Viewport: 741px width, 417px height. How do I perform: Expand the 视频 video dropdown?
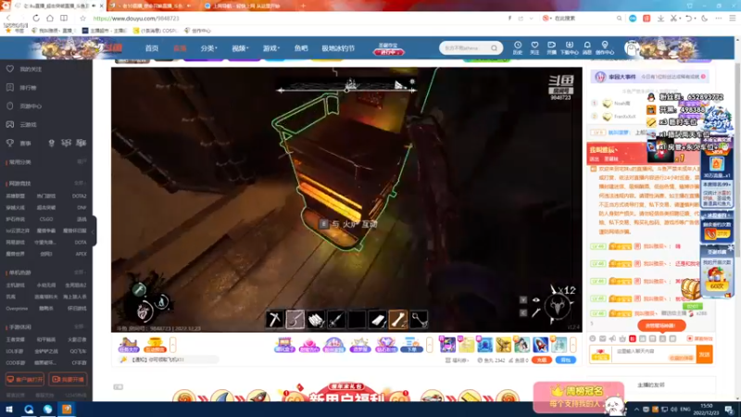pyautogui.click(x=240, y=48)
